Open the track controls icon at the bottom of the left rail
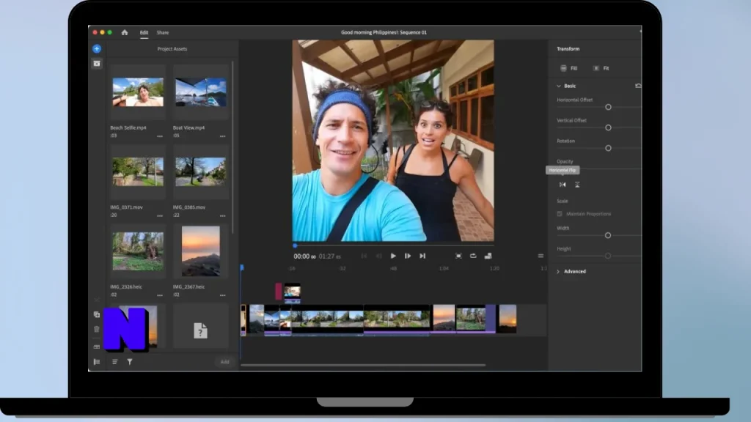Image resolution: width=751 pixels, height=422 pixels. [x=97, y=362]
